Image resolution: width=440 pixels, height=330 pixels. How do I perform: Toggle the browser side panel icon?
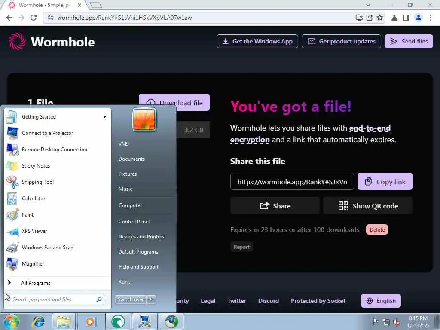tap(406, 18)
